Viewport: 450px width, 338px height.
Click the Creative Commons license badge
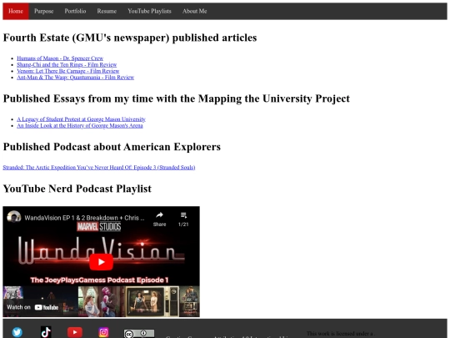coord(139,333)
